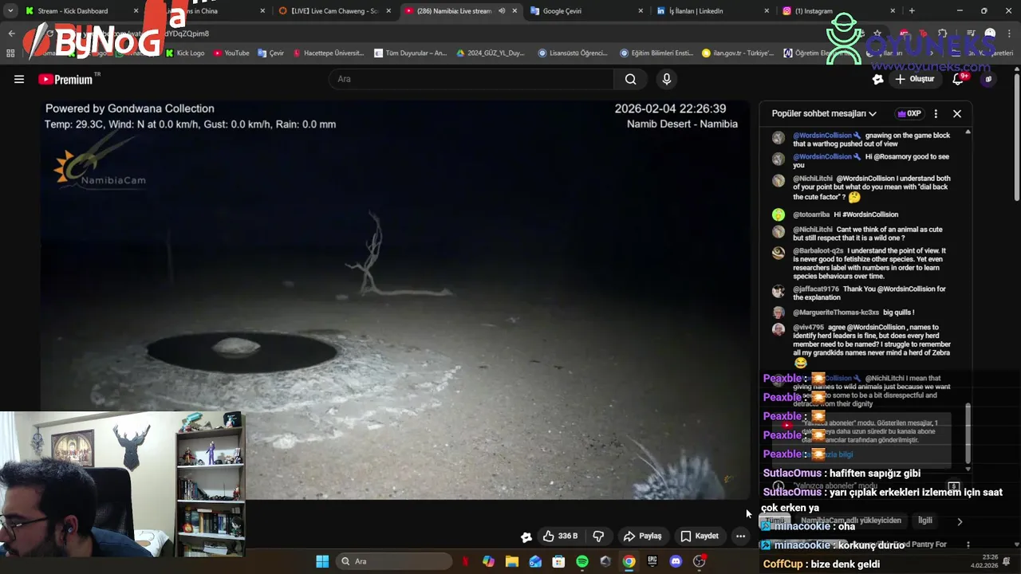Select the 'İlgili' related filter chip

pos(925,521)
